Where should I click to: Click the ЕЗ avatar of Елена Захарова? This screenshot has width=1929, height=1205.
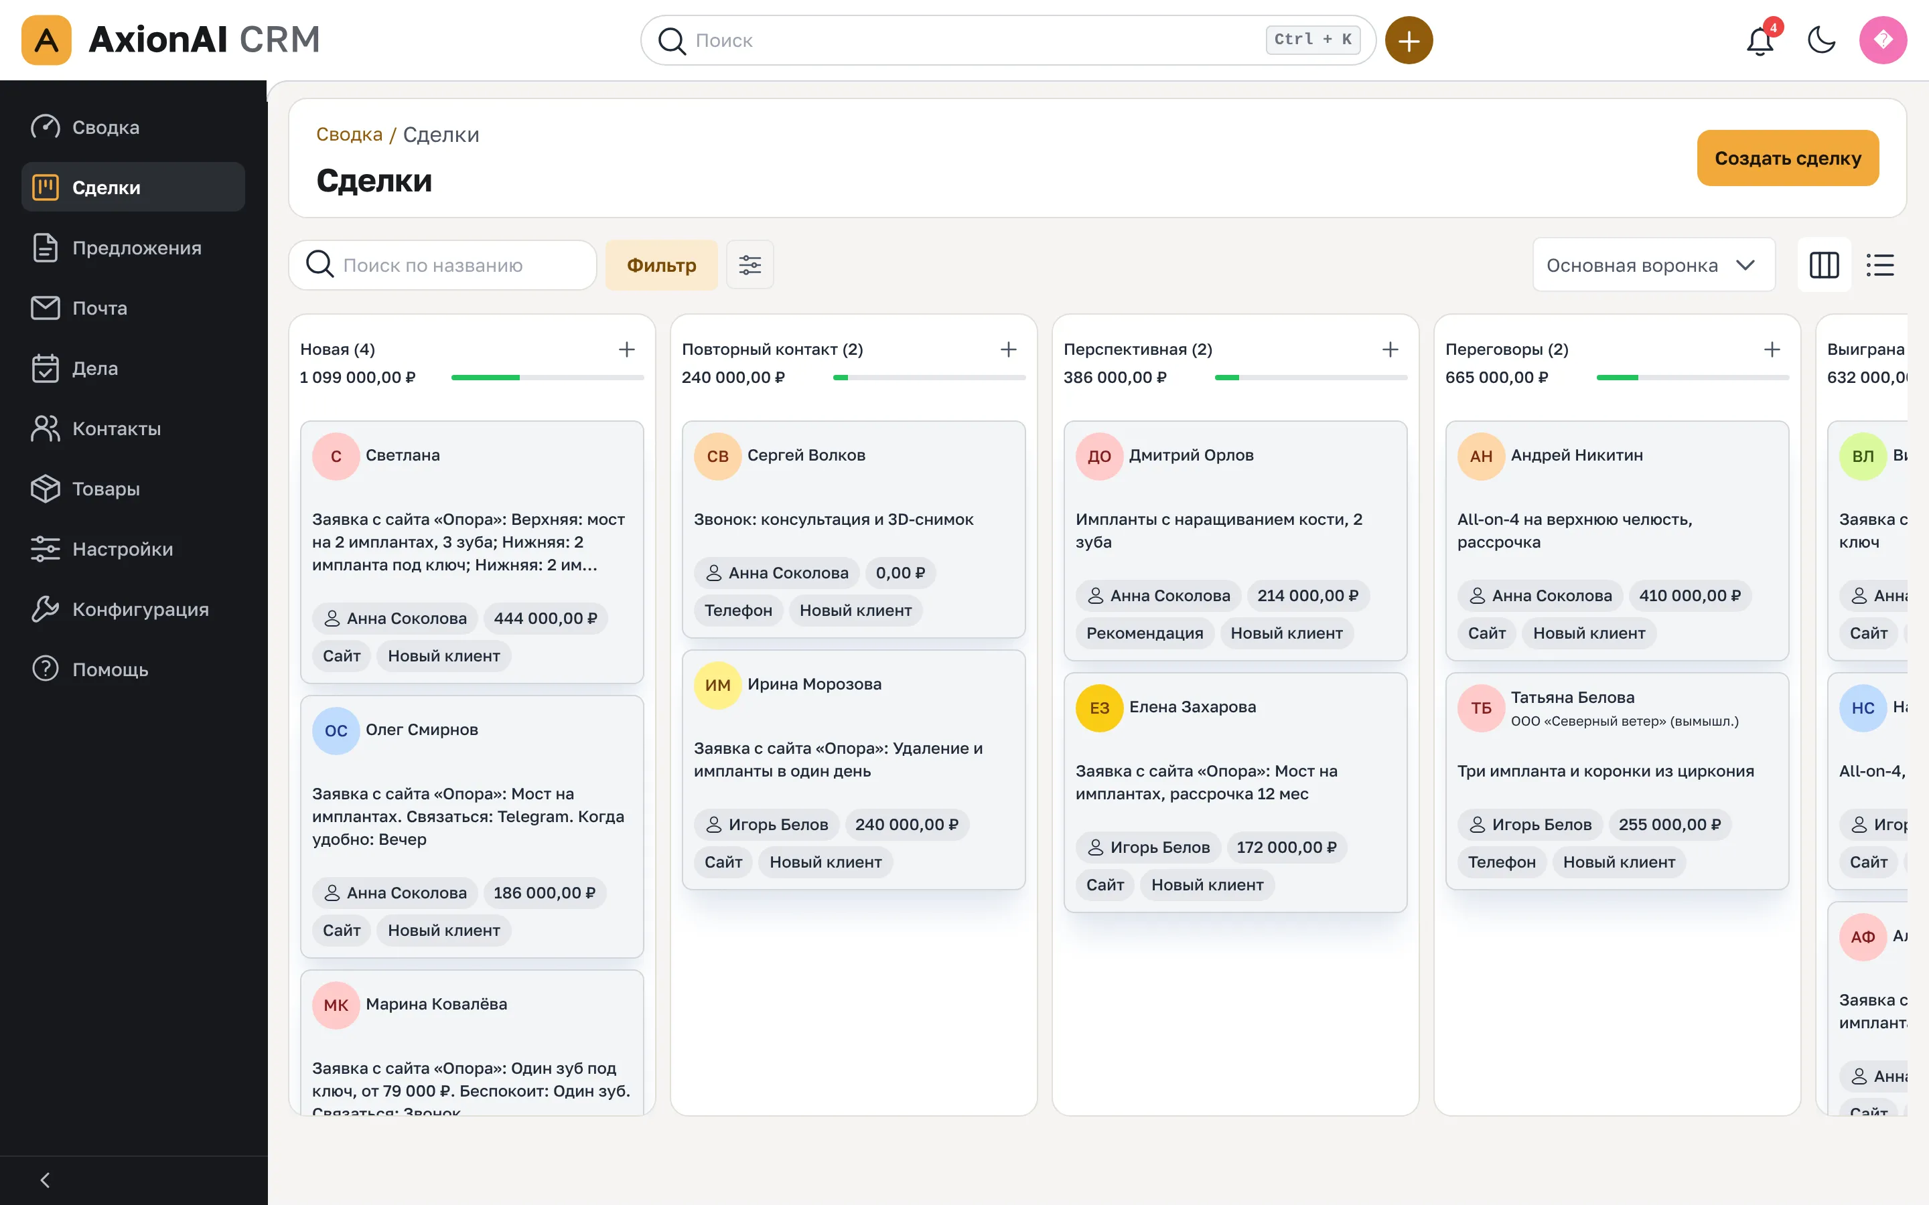[x=1099, y=708]
